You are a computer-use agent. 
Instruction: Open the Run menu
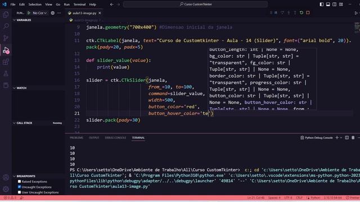coord(67,4)
